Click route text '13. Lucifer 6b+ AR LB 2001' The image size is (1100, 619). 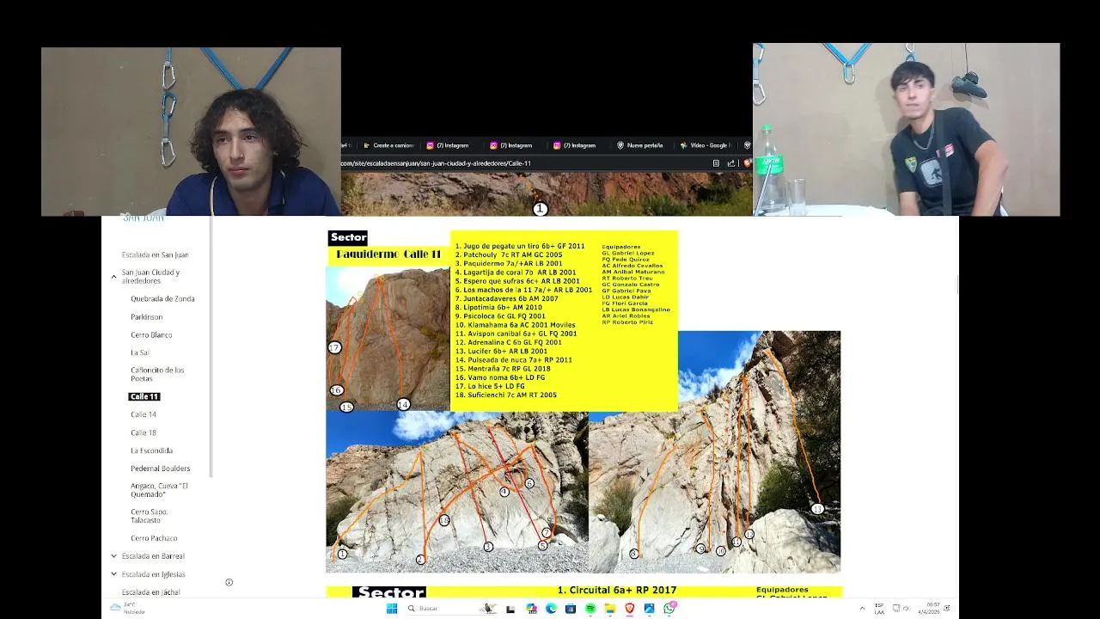501,351
